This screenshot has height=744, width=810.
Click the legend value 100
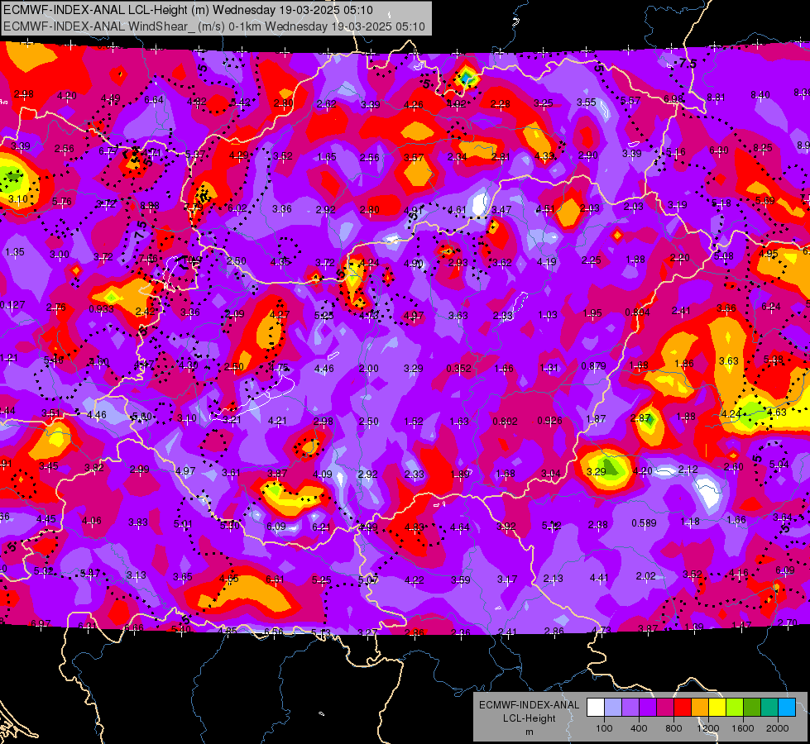(x=605, y=728)
